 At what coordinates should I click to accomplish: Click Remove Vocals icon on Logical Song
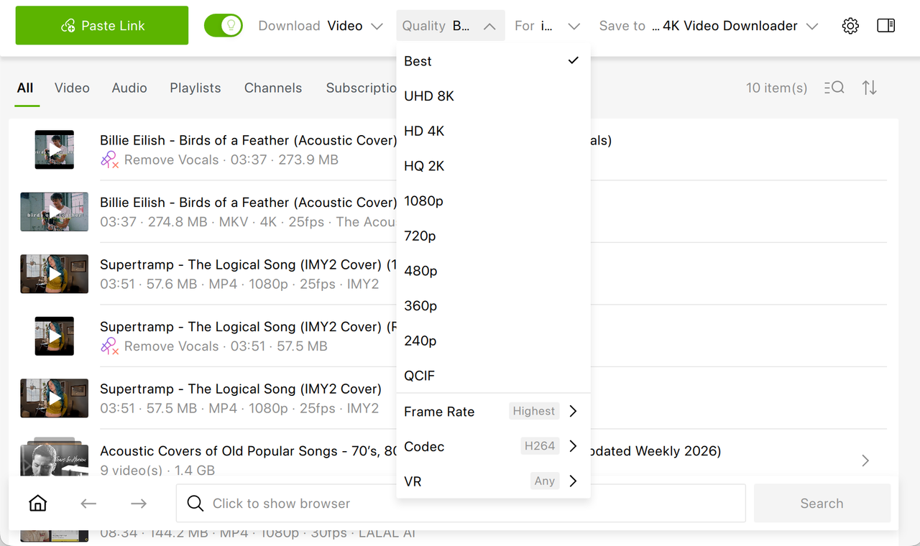[109, 346]
